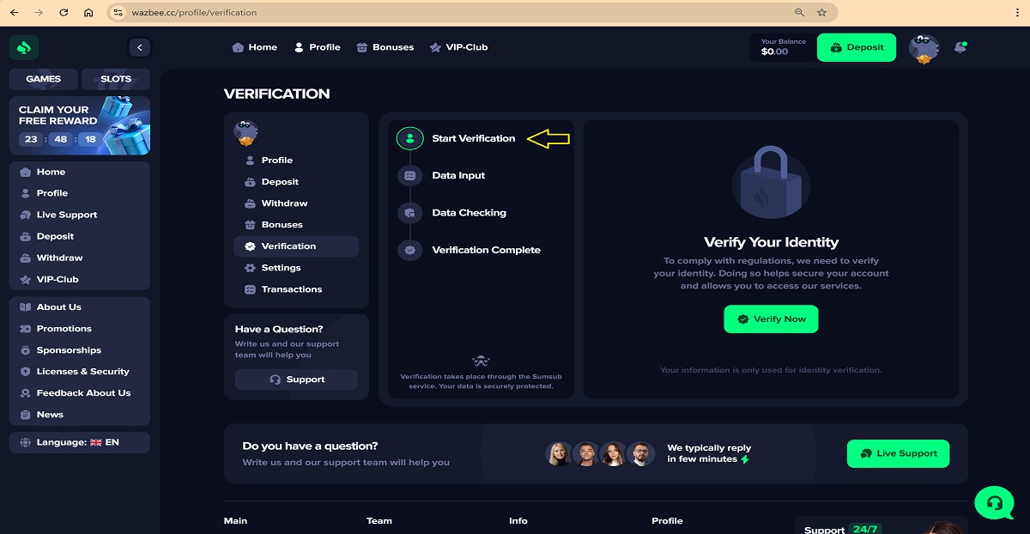Click the Data Input step icon
1030x534 pixels.
tap(409, 175)
